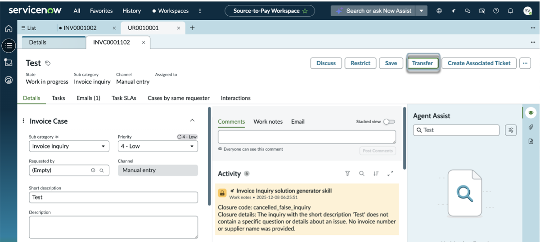Open the guided tour screen icon
The height and width of the screenshot is (242, 540).
click(482, 11)
